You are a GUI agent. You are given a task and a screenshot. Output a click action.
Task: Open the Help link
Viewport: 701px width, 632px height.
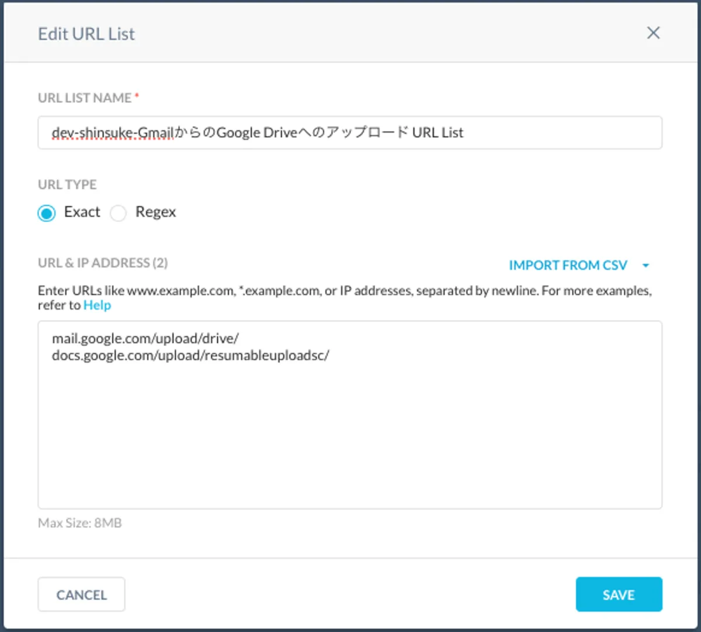pyautogui.click(x=97, y=305)
